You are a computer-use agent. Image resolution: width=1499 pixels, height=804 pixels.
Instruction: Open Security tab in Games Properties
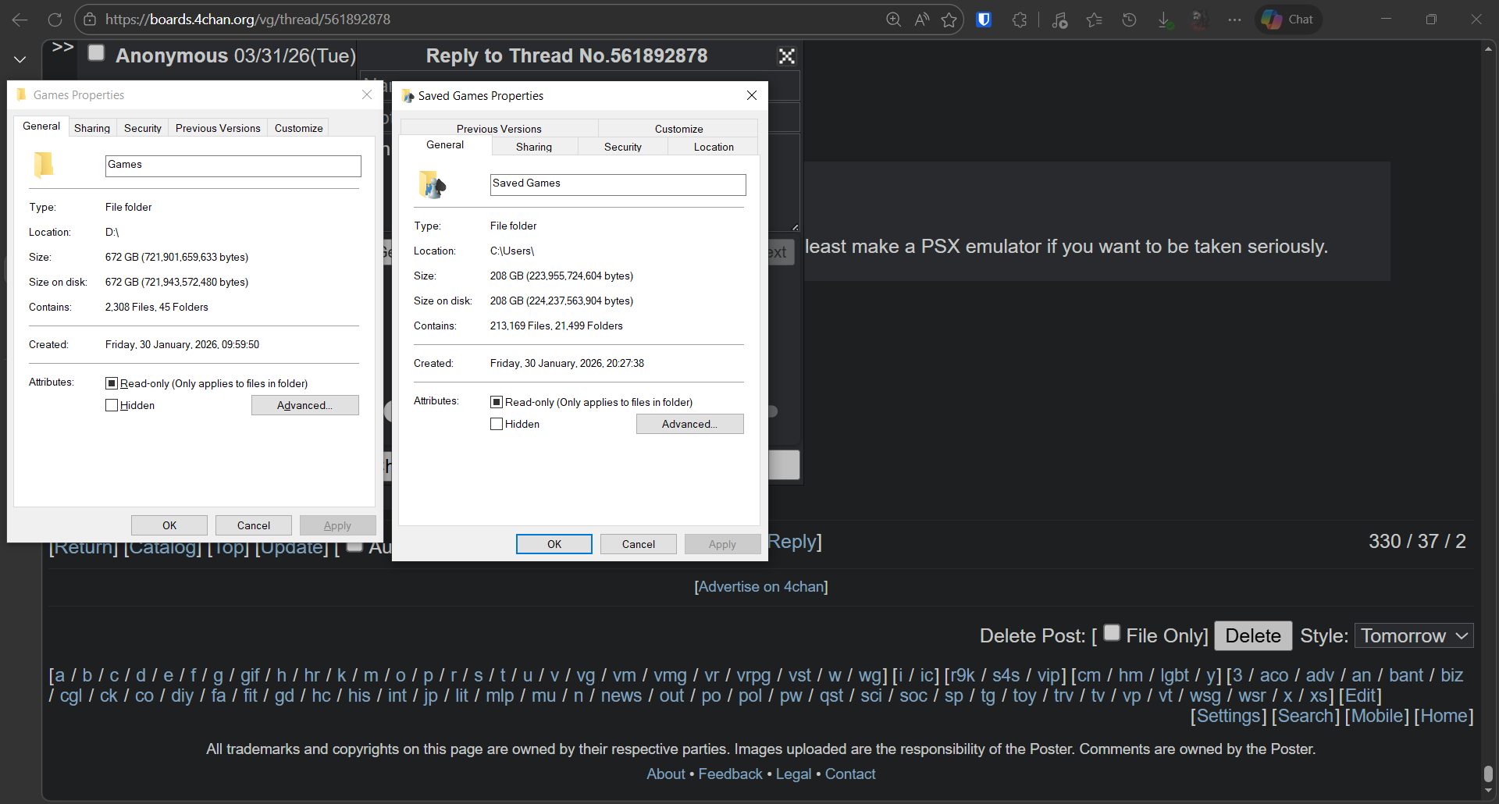pos(143,128)
